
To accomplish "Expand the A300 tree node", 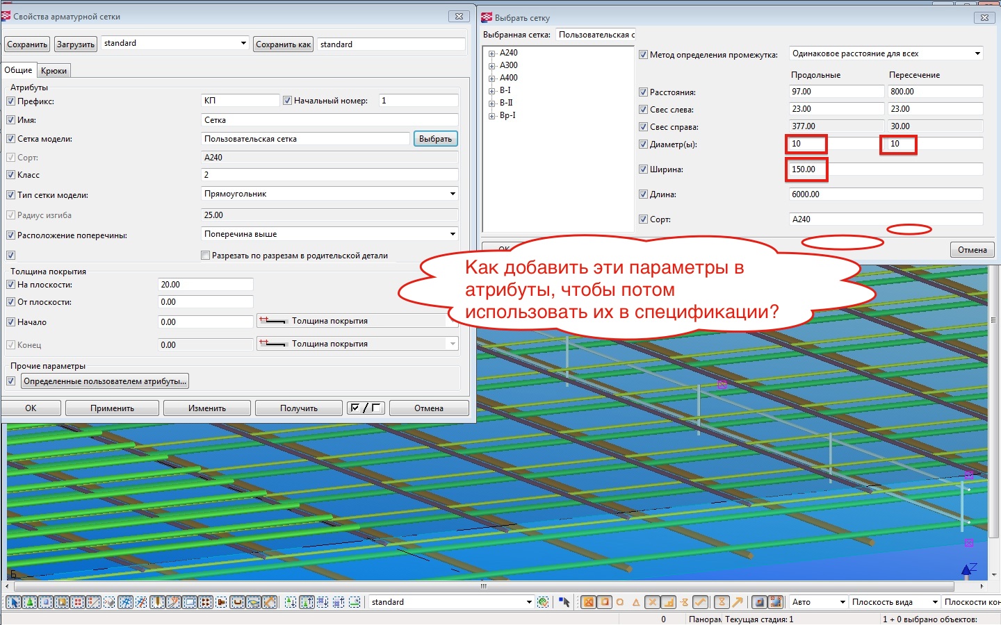I will point(492,66).
